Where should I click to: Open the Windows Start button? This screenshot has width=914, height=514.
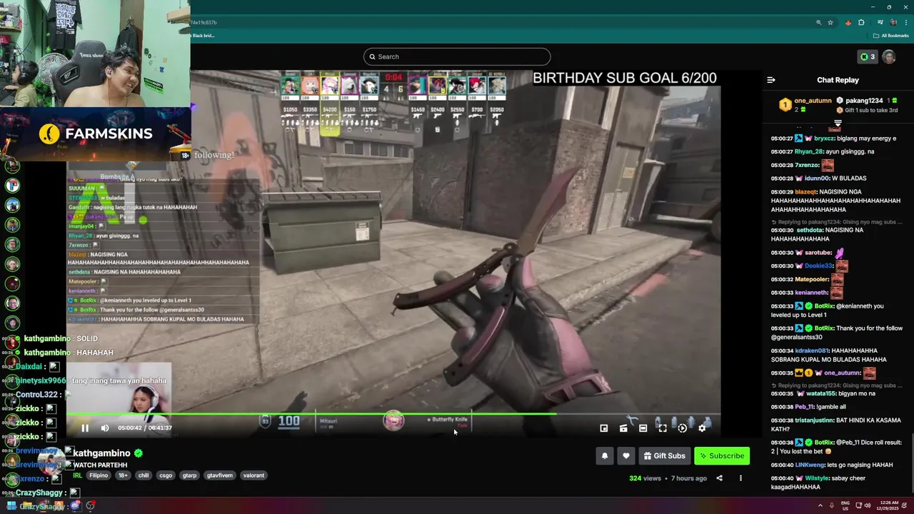pos(11,505)
